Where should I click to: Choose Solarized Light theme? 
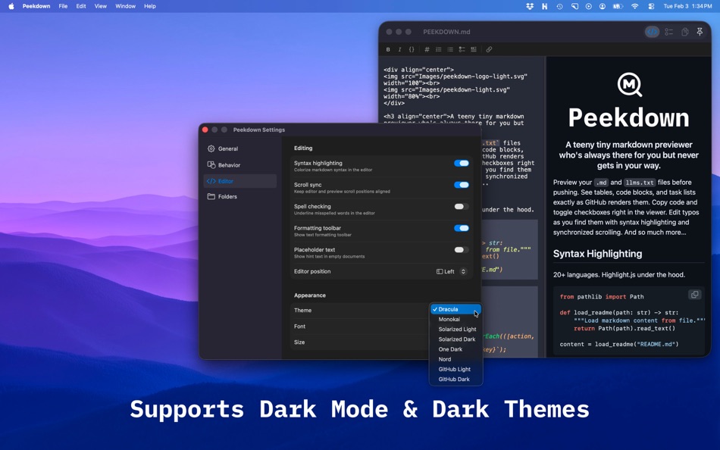(455, 330)
